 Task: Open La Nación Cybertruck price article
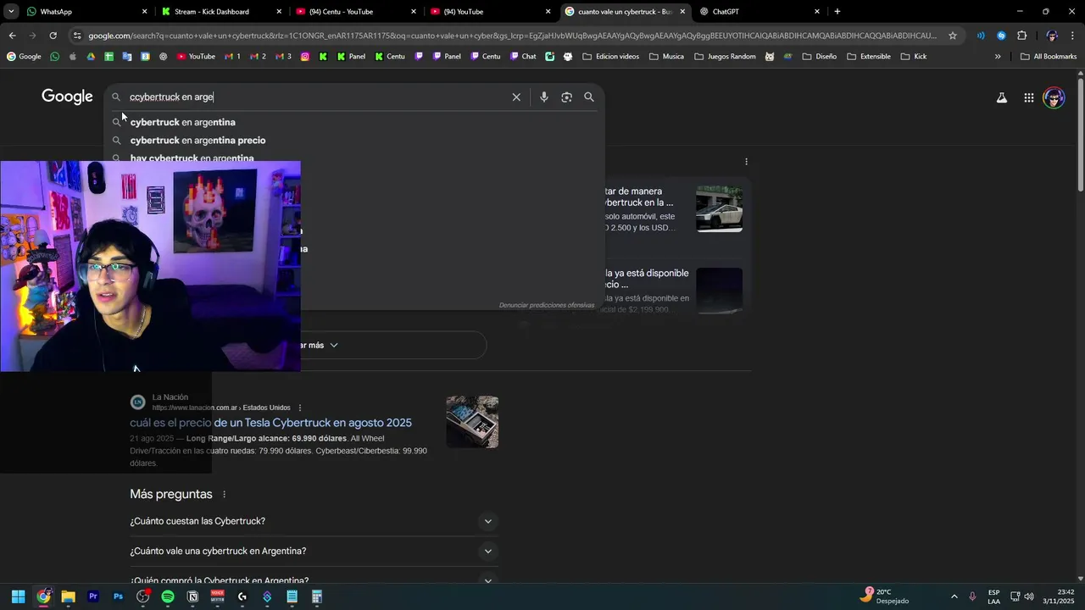click(270, 423)
